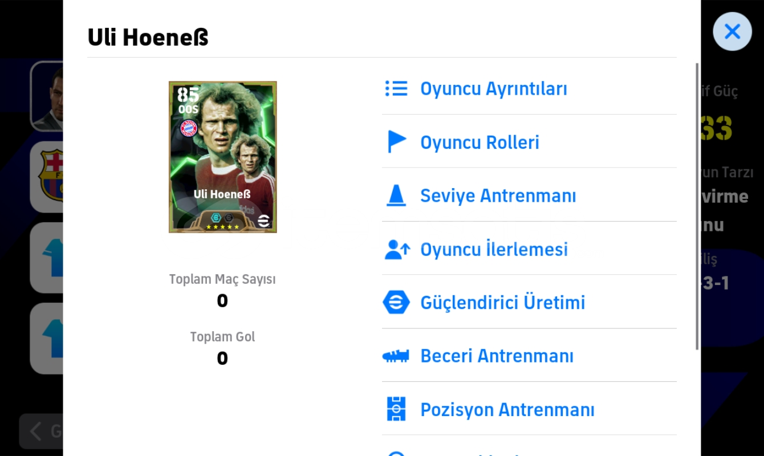Image resolution: width=764 pixels, height=456 pixels.
Task: Click the person-arrow icon for Oyuncu İlerlemesi
Action: (x=397, y=249)
